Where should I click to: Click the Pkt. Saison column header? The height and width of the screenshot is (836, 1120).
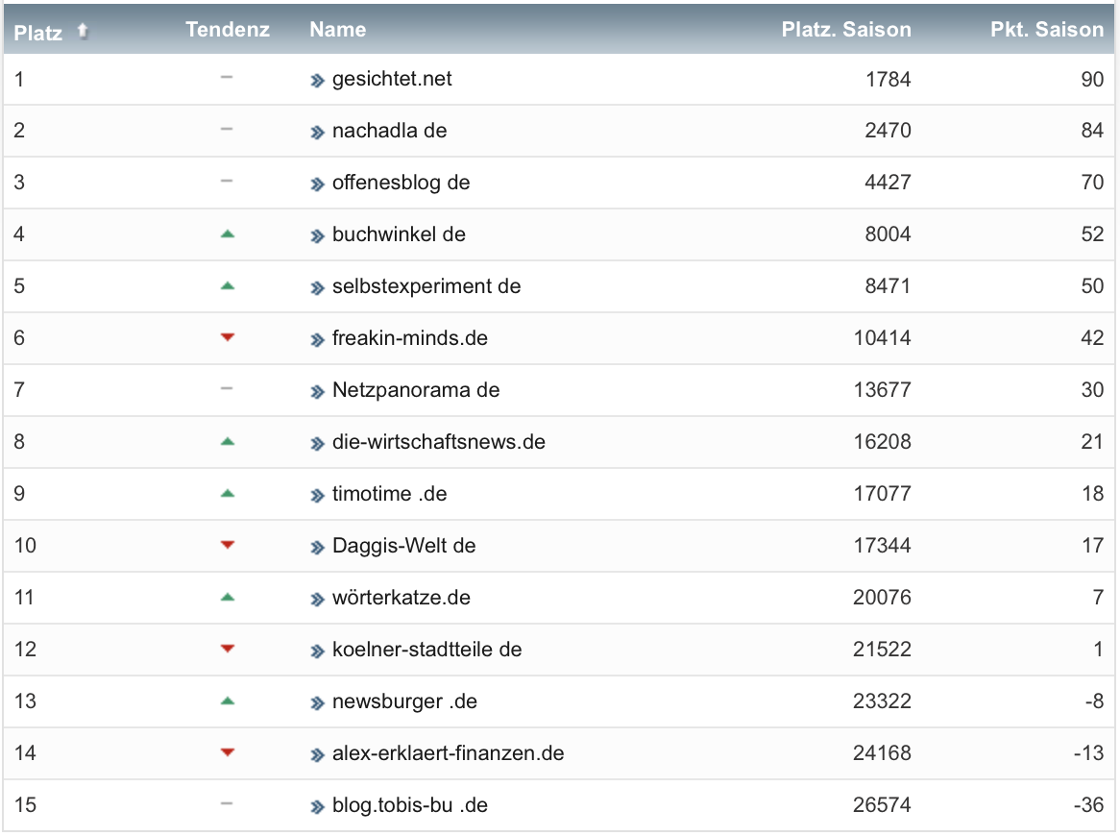pyautogui.click(x=1047, y=29)
